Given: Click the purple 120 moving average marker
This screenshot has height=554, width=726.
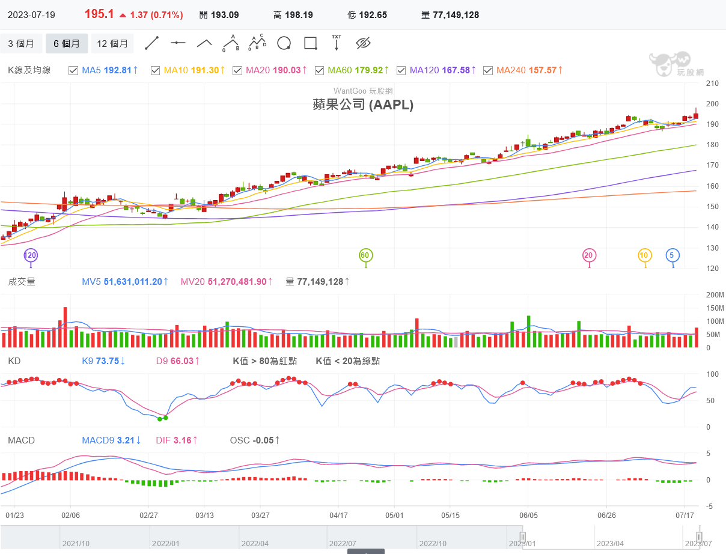Looking at the screenshot, I should click(x=31, y=256).
